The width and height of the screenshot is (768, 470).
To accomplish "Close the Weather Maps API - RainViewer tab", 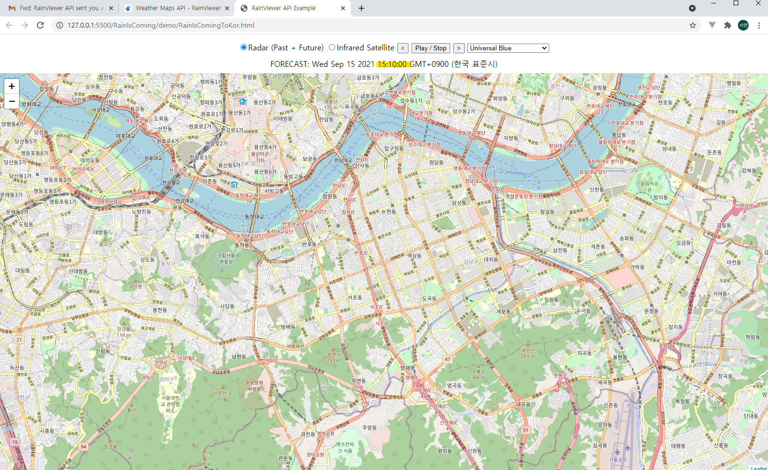I will pos(227,8).
